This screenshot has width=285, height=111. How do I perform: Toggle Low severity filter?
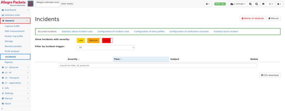point(82,41)
